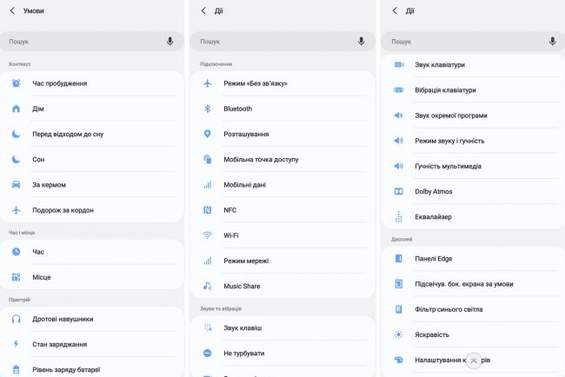565x377 pixels.
Task: Click the Пошук search field in the middle panel
Action: (269, 42)
